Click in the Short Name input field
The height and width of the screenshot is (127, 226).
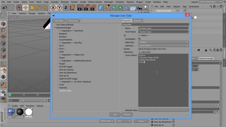click(163, 32)
